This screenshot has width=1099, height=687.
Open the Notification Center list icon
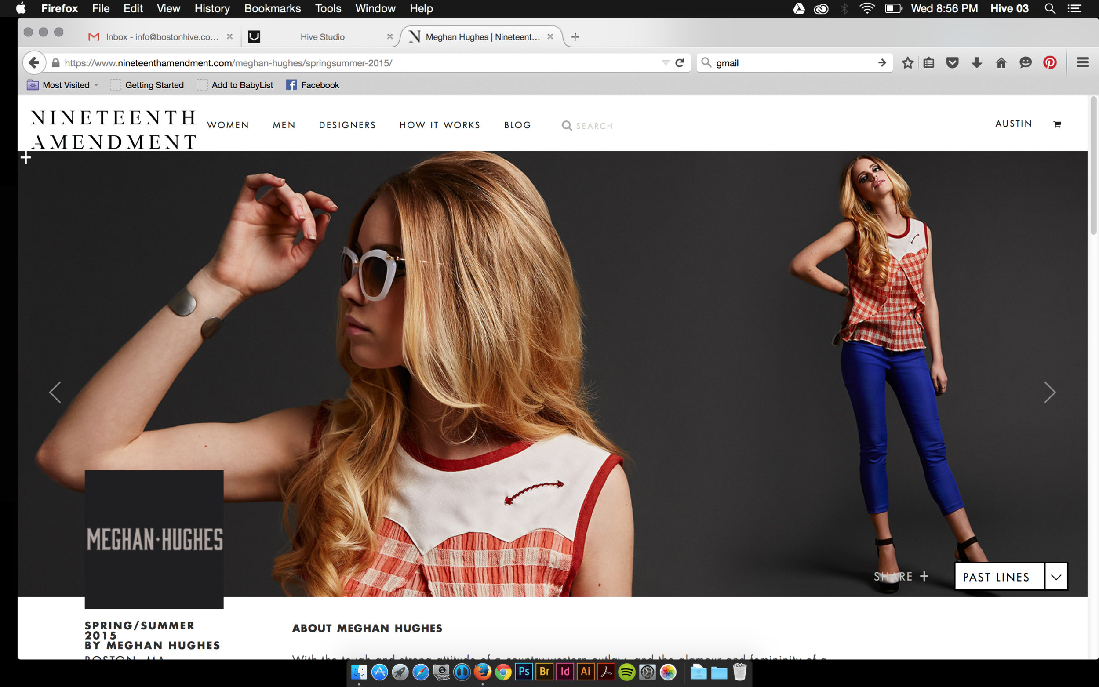coord(1074,8)
